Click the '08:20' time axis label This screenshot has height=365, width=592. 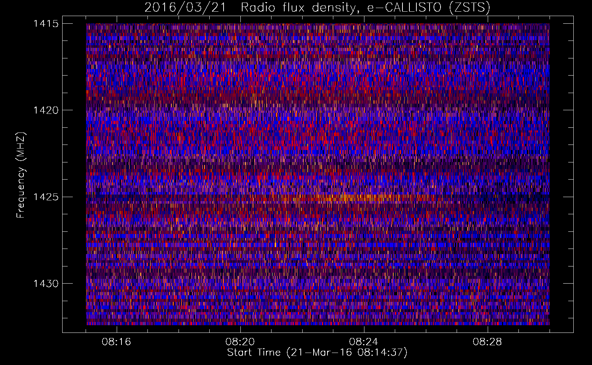pyautogui.click(x=240, y=342)
